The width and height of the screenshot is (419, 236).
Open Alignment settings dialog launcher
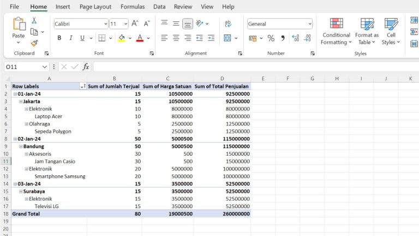(240, 54)
